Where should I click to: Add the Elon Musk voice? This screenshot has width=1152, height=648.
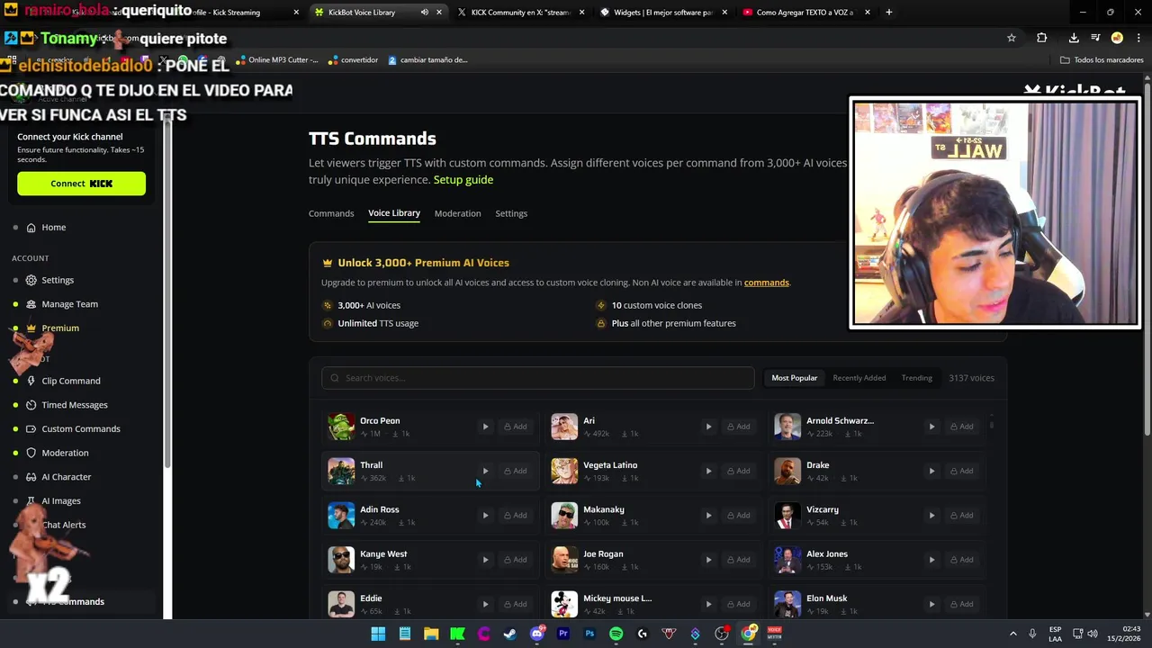962,604
